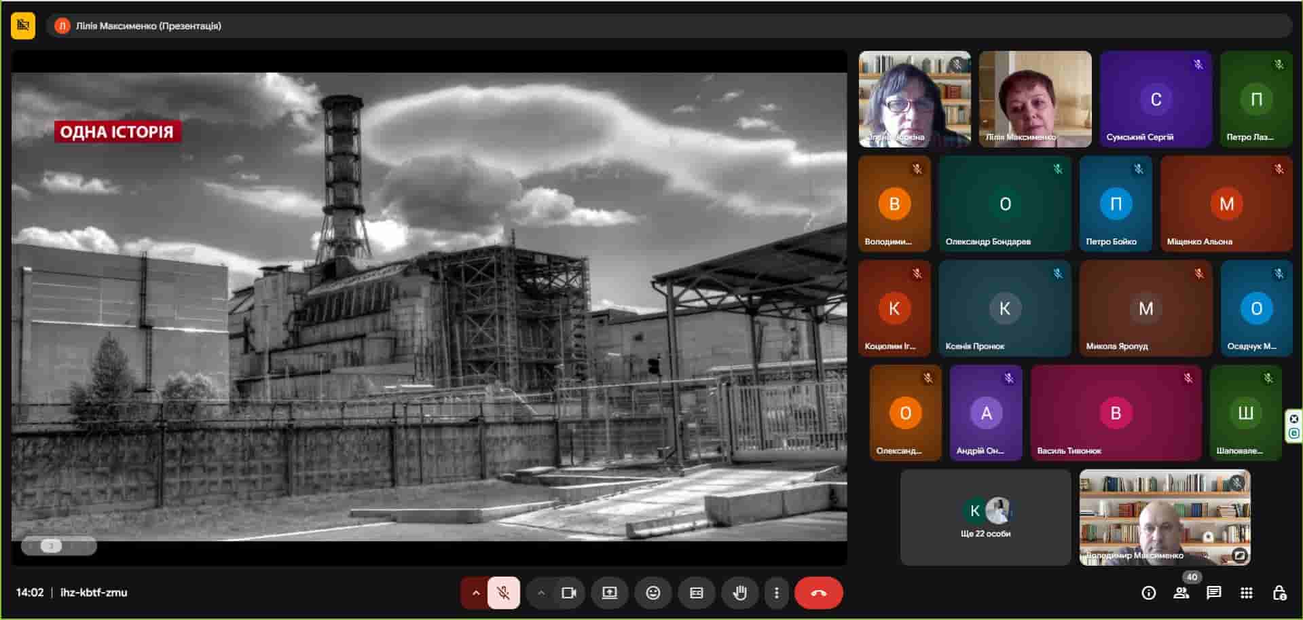
Task: Turn on closed captions
Action: coord(696,593)
